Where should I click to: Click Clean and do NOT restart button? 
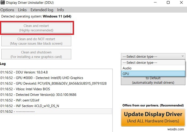pyautogui.click(x=36, y=41)
